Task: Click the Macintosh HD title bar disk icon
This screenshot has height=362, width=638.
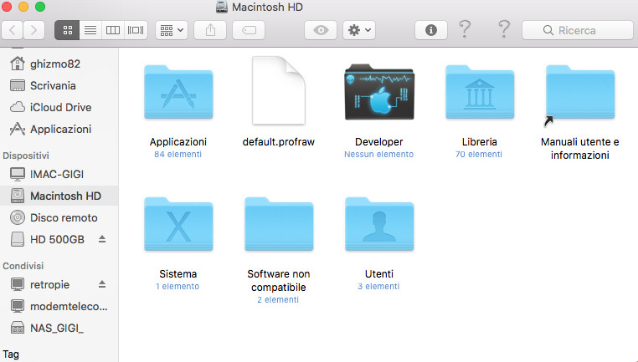Action: coord(222,7)
